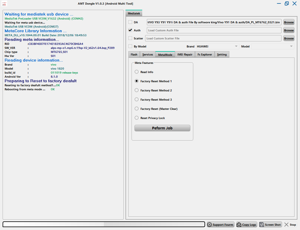Click the AMT Dongle logo icon

(x=5, y=3)
